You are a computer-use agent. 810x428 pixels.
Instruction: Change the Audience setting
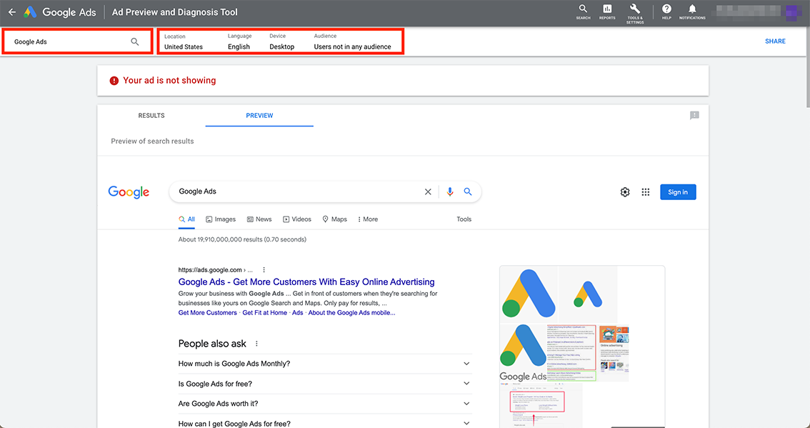click(352, 42)
